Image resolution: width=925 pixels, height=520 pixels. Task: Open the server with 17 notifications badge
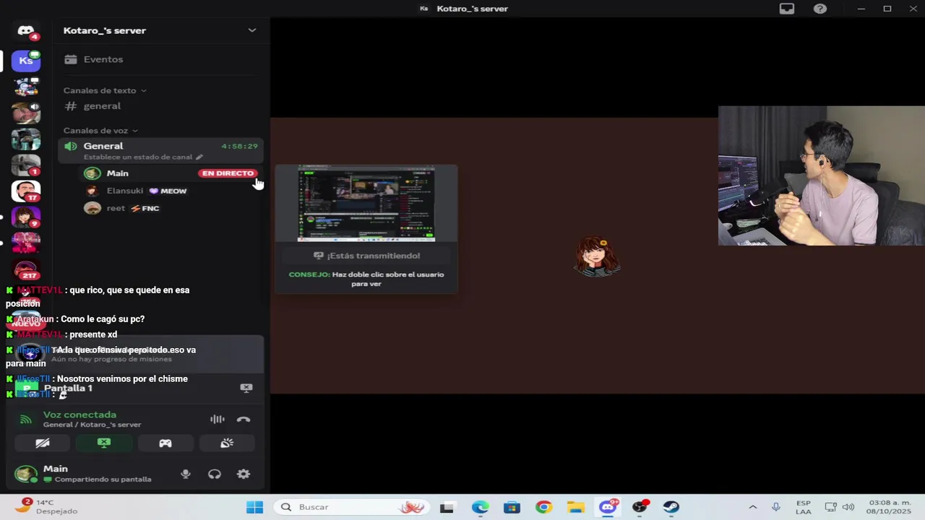point(26,191)
